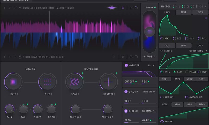Viewport: 209px width, 125px height.
Task: Open the LP filter type dropdown
Action: point(151,65)
